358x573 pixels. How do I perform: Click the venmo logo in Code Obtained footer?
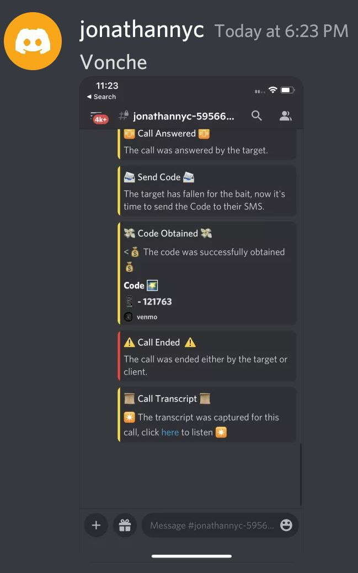tap(128, 317)
